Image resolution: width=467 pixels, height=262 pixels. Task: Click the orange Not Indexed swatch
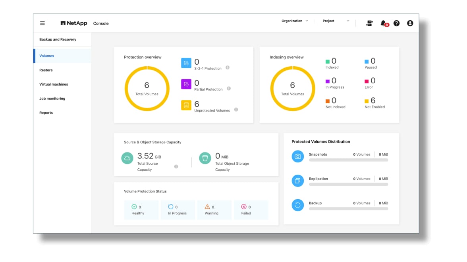pos(328,101)
